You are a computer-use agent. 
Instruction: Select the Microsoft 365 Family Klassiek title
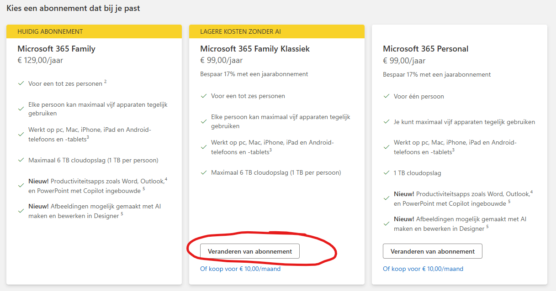[255, 49]
